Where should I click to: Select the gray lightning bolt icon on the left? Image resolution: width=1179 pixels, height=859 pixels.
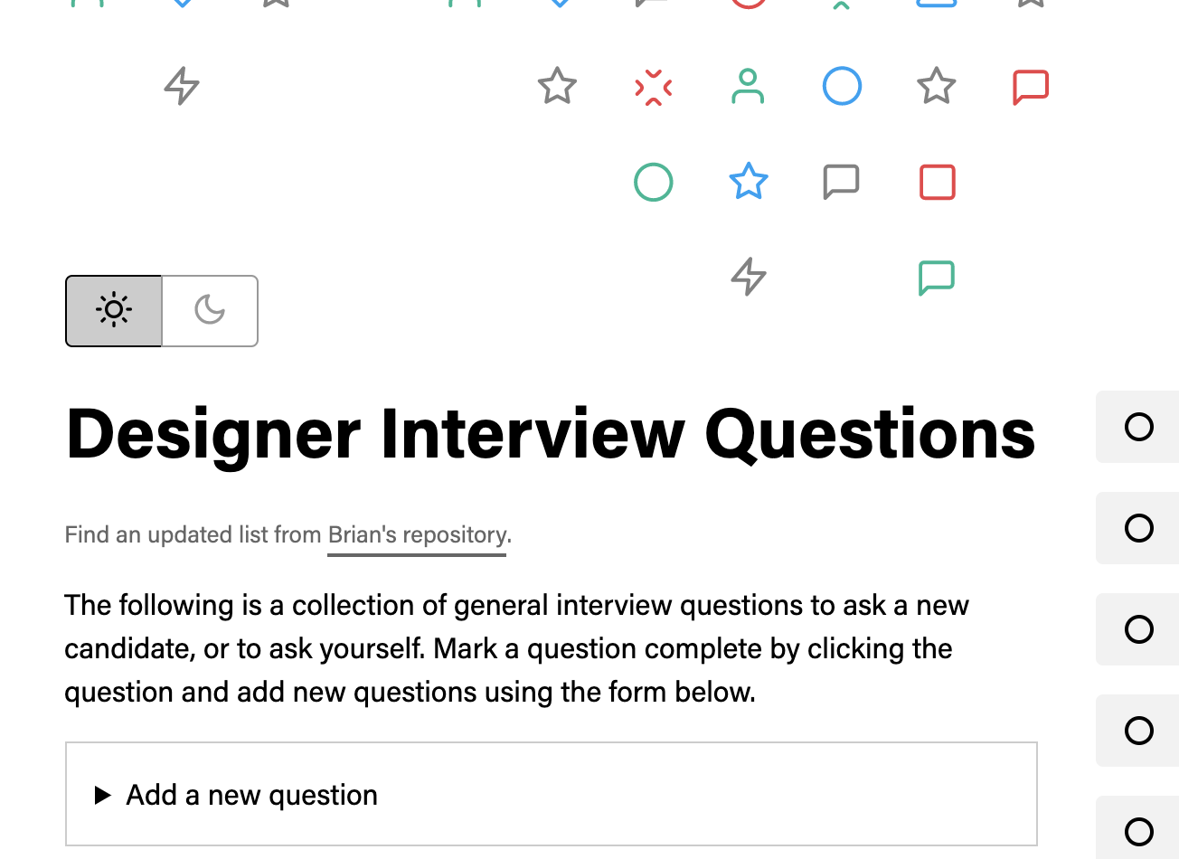click(x=181, y=87)
